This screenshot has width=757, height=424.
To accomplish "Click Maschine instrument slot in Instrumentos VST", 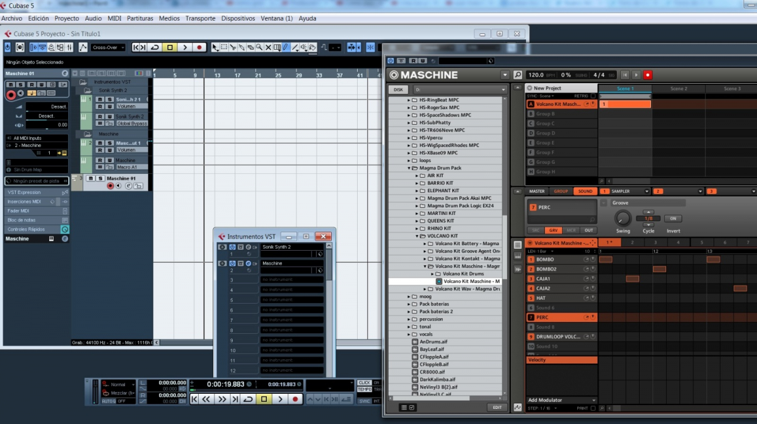I will [292, 263].
